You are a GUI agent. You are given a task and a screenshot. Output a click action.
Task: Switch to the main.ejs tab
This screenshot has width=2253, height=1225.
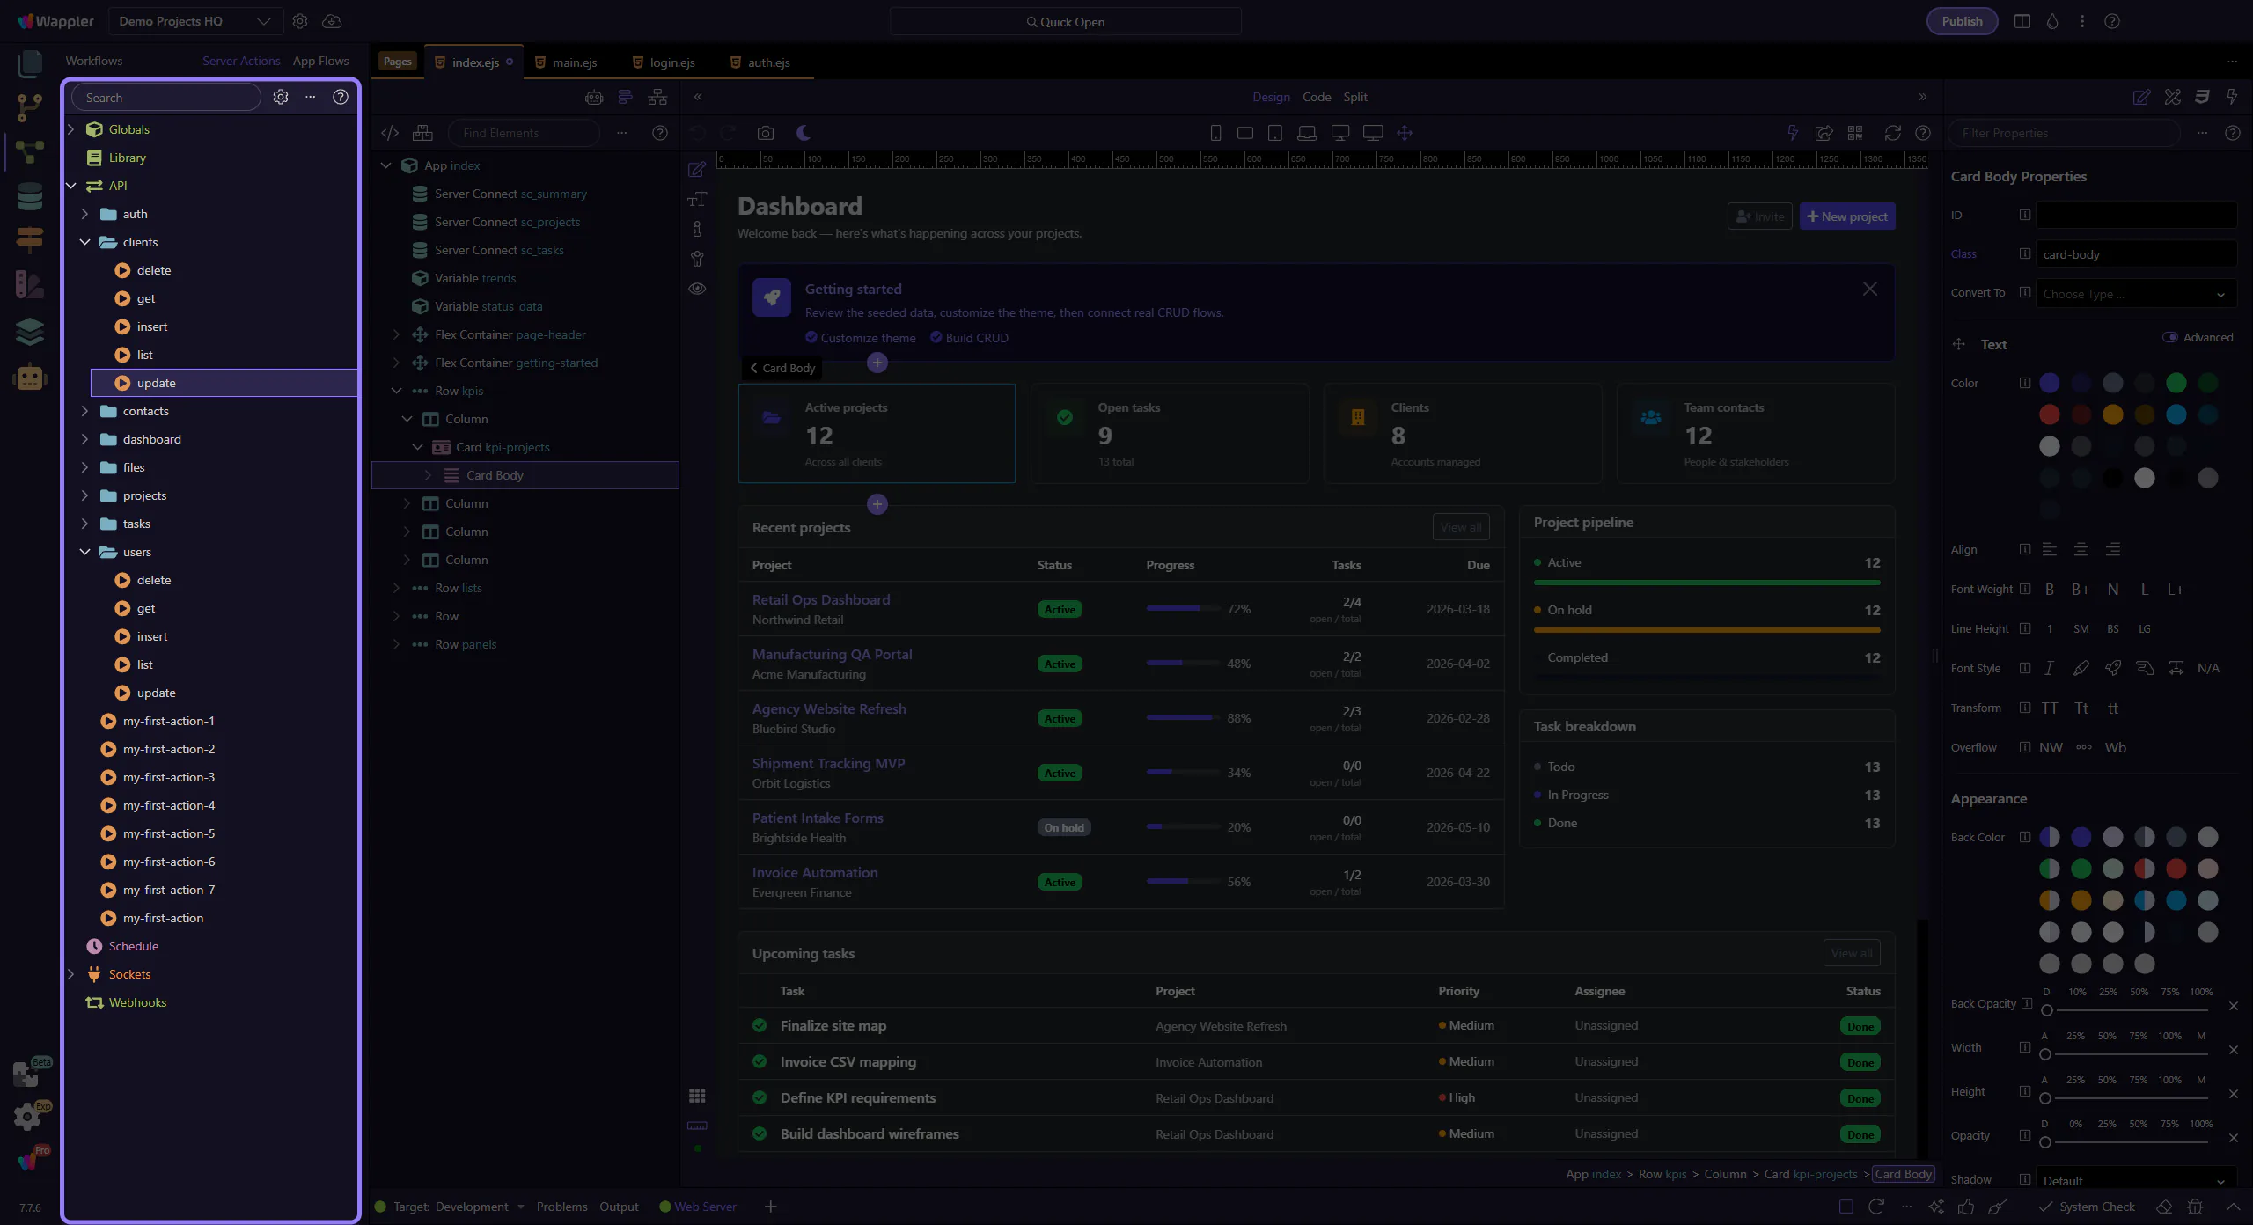tap(574, 62)
